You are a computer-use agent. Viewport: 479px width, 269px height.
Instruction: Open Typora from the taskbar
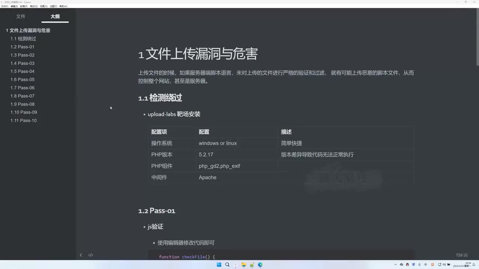pos(235,265)
